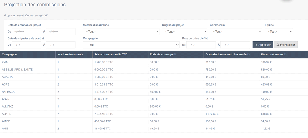This screenshot has width=308, height=138.
Task: Open the Commercial filter dropdown
Action: click(x=236, y=31)
